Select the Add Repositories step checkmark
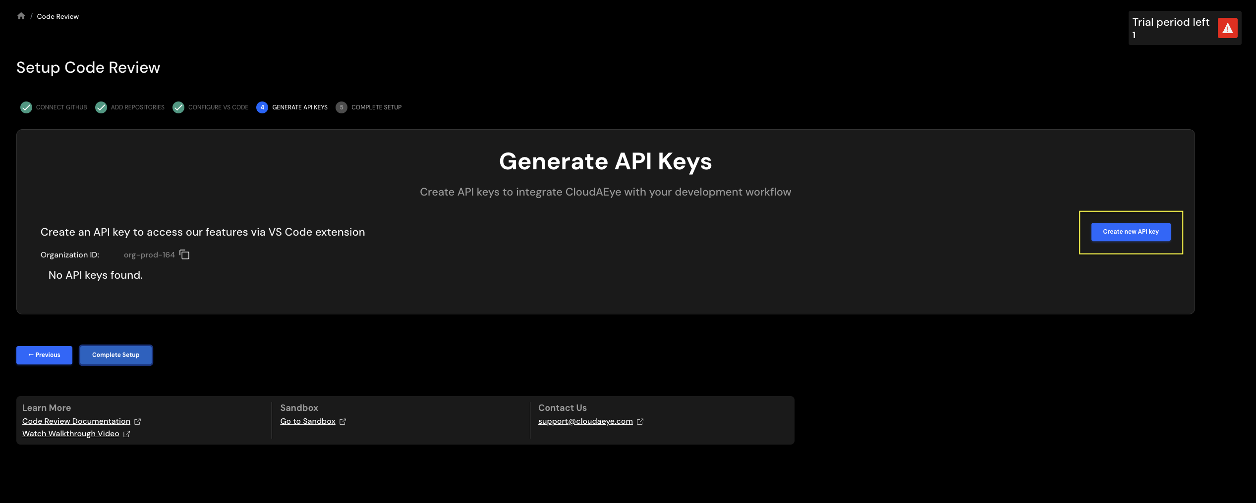Screen dimensions: 1256x503 101,107
